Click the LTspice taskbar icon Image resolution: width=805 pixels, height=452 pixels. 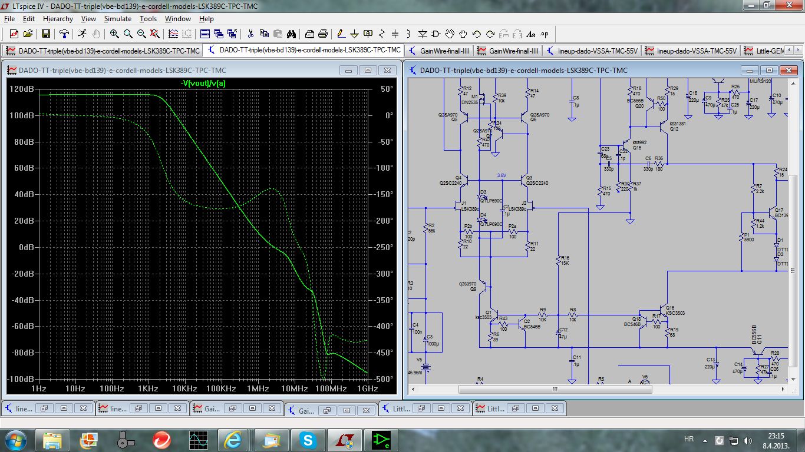point(344,440)
